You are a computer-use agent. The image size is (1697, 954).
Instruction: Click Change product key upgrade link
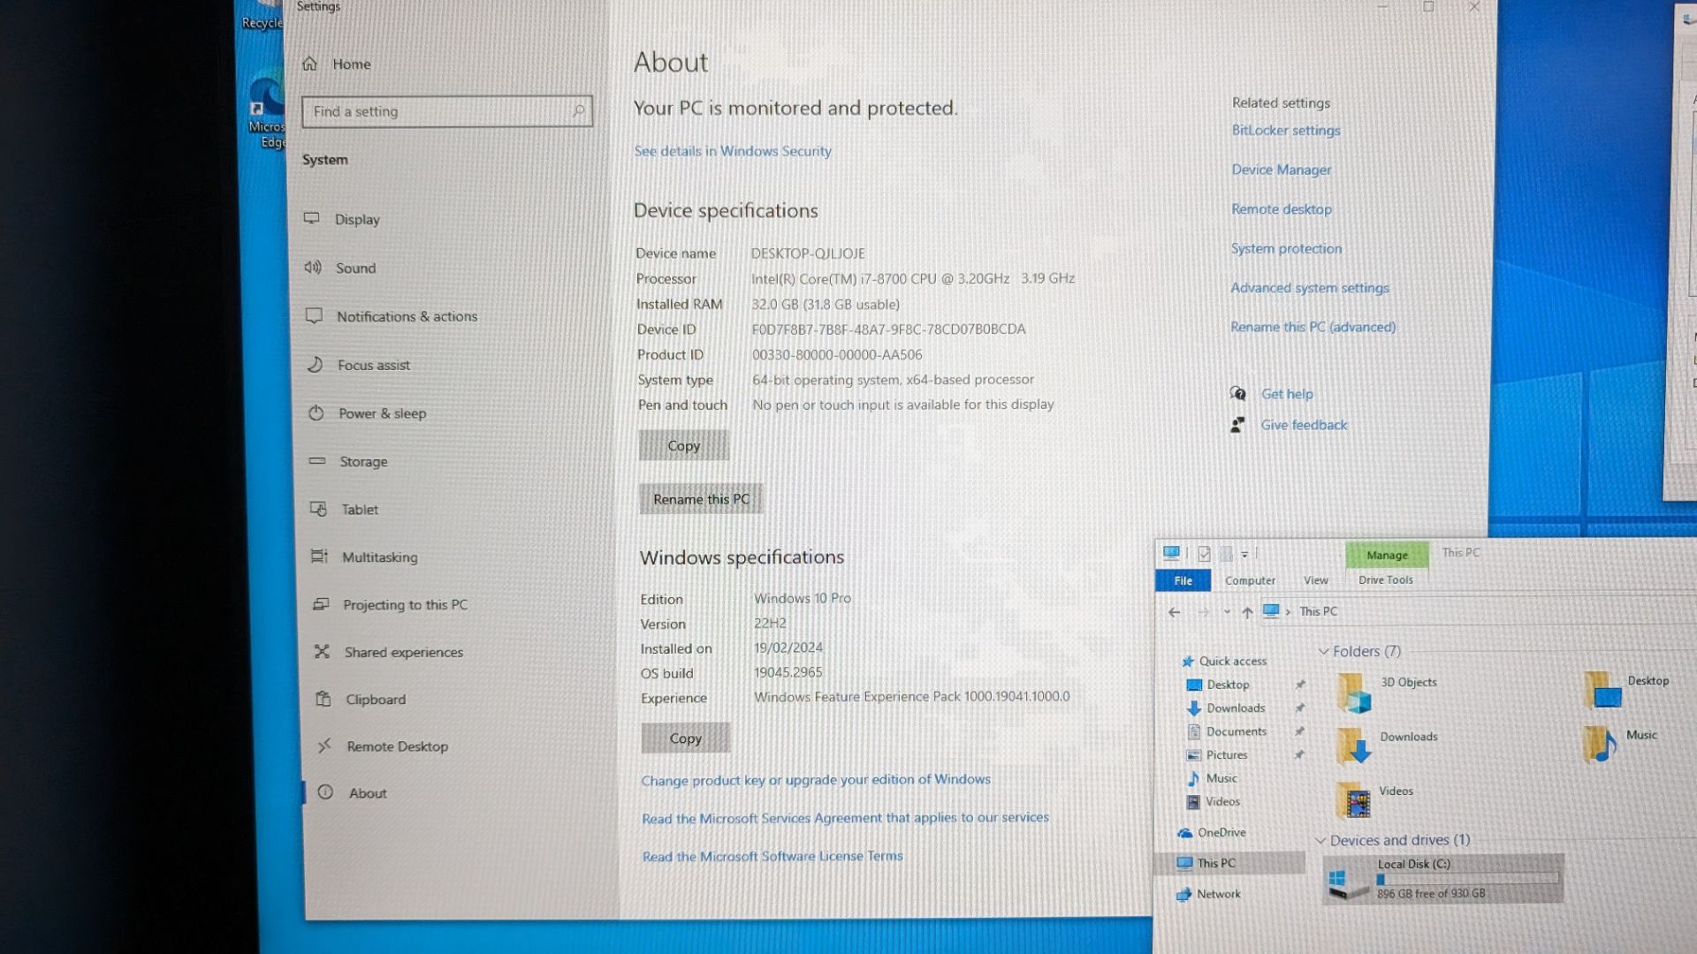(x=816, y=779)
